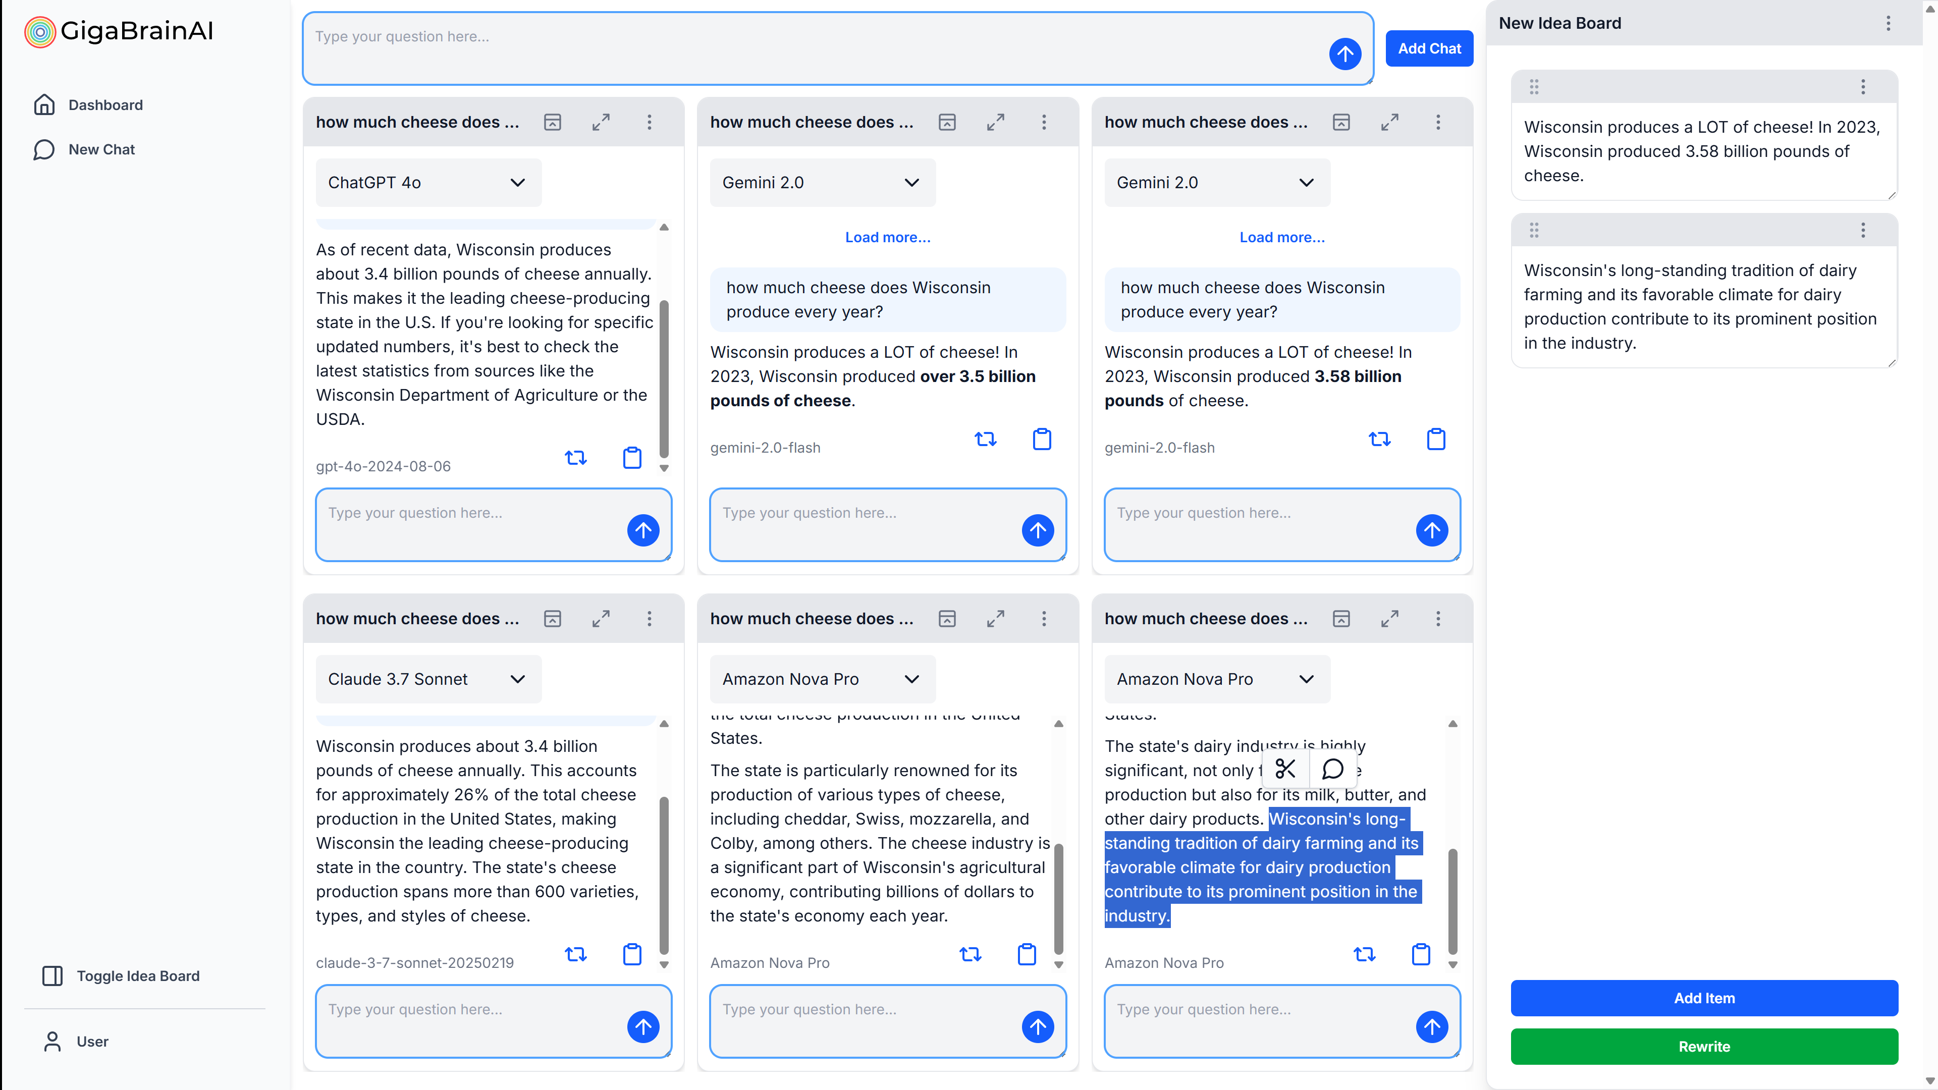Screen dimensions: 1938x1090
Task: Open the User account menu
Action: click(75, 1041)
